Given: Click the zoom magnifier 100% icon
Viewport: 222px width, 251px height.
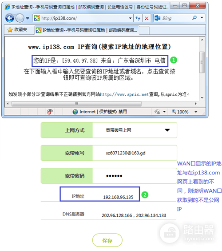Looking at the screenshot, I should 174,111.
